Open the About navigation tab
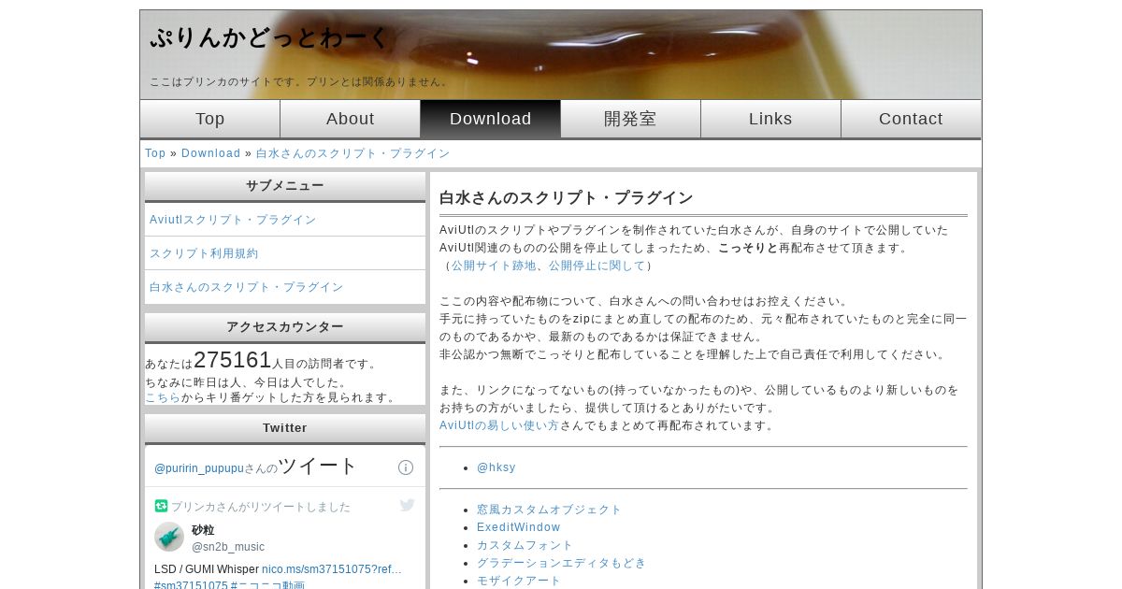The height and width of the screenshot is (589, 1122). [351, 119]
